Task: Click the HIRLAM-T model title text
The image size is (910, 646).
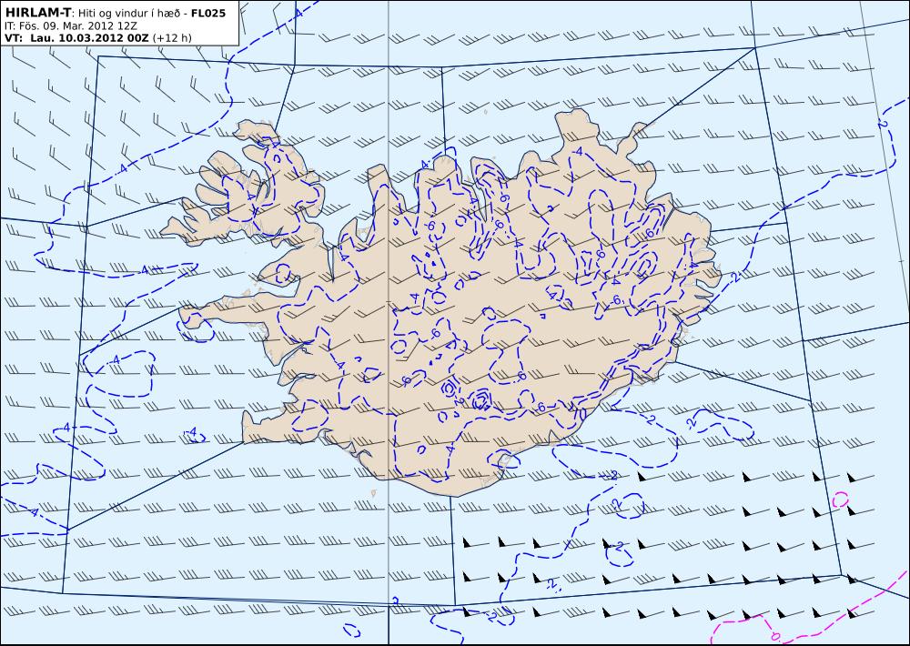Action: [x=37, y=12]
